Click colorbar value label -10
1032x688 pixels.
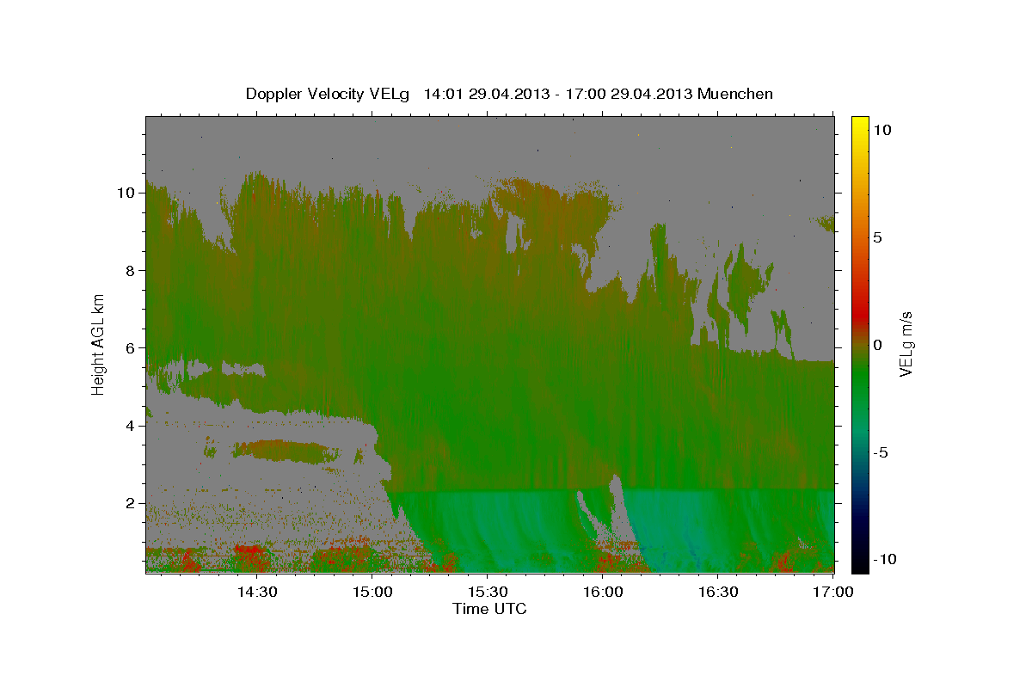(883, 560)
